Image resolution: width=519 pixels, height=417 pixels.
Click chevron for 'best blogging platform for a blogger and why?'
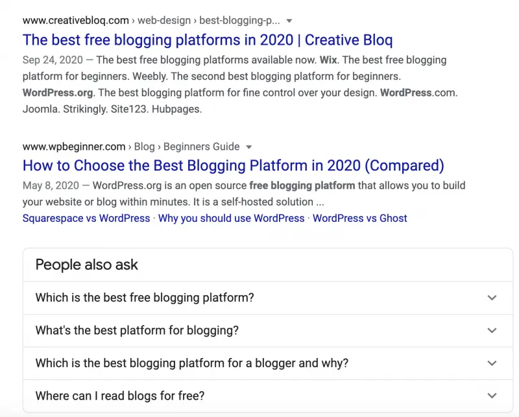point(492,363)
